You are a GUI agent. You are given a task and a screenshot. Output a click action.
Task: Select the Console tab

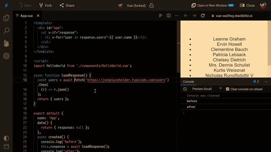pos(188,81)
